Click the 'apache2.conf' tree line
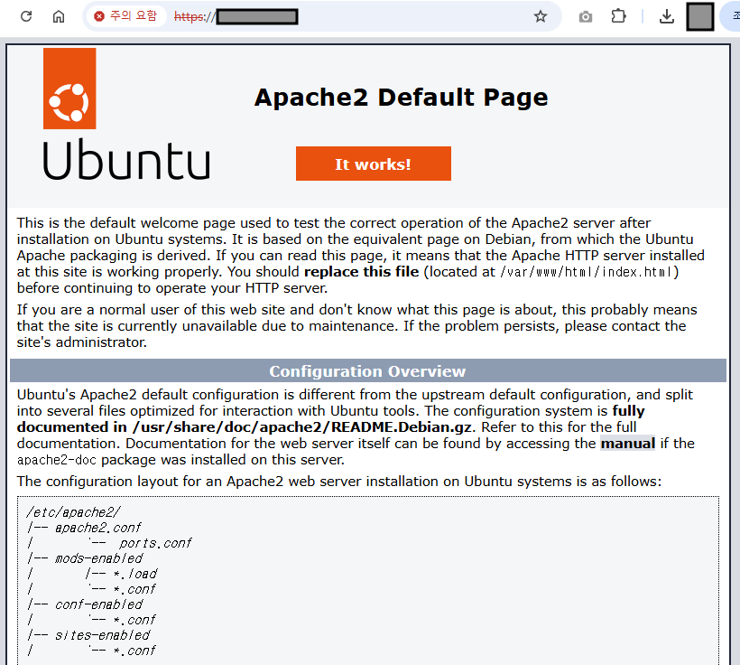The width and height of the screenshot is (740, 665). tap(98, 528)
